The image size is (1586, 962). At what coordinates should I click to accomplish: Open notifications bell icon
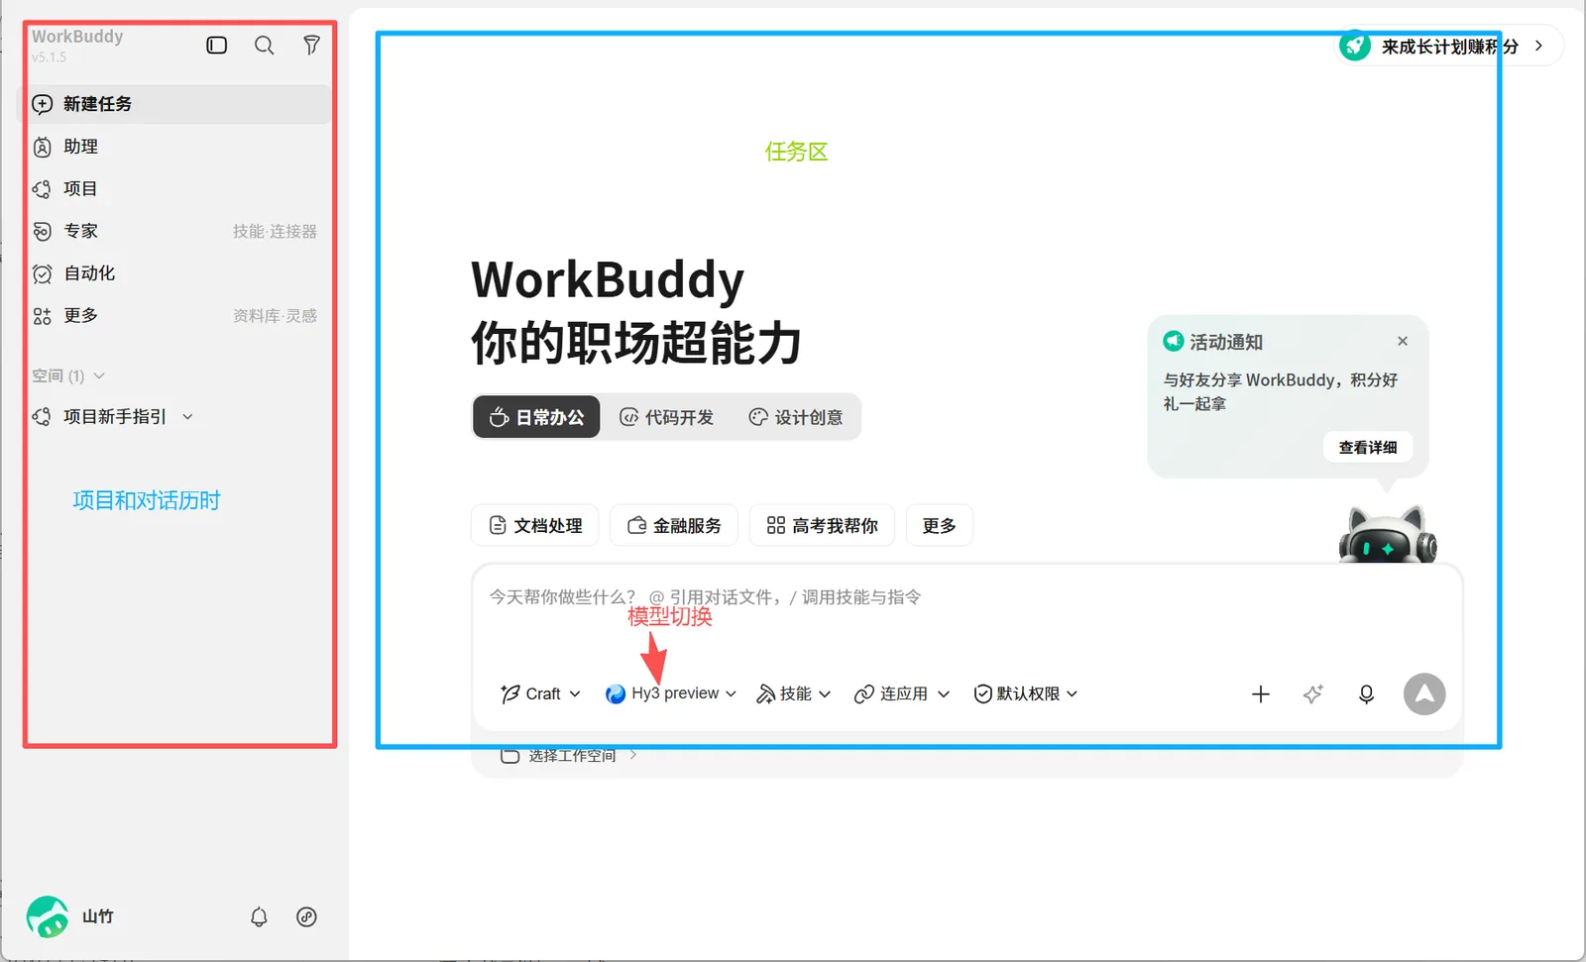[x=259, y=916]
